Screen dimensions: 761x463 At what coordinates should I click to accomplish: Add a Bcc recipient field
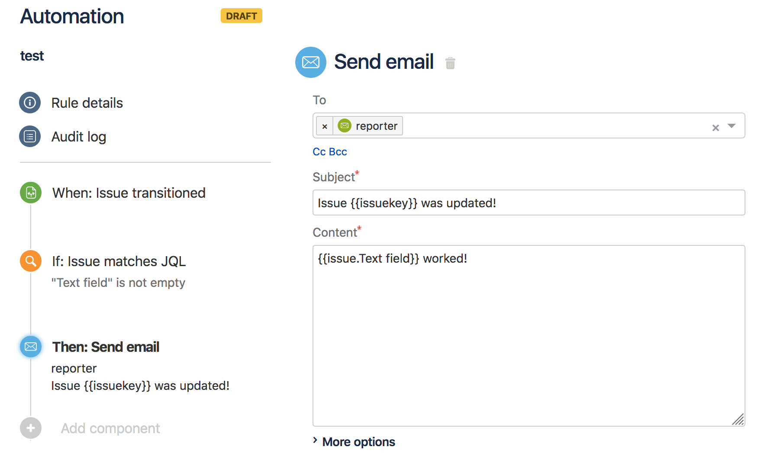coord(338,152)
